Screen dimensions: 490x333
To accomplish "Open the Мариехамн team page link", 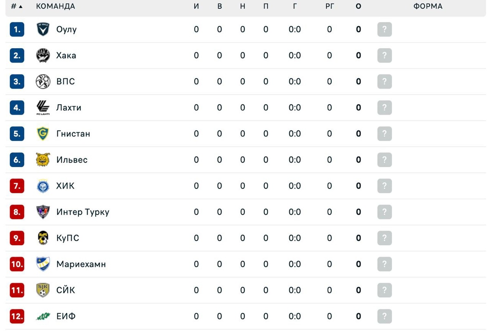I will [x=81, y=264].
